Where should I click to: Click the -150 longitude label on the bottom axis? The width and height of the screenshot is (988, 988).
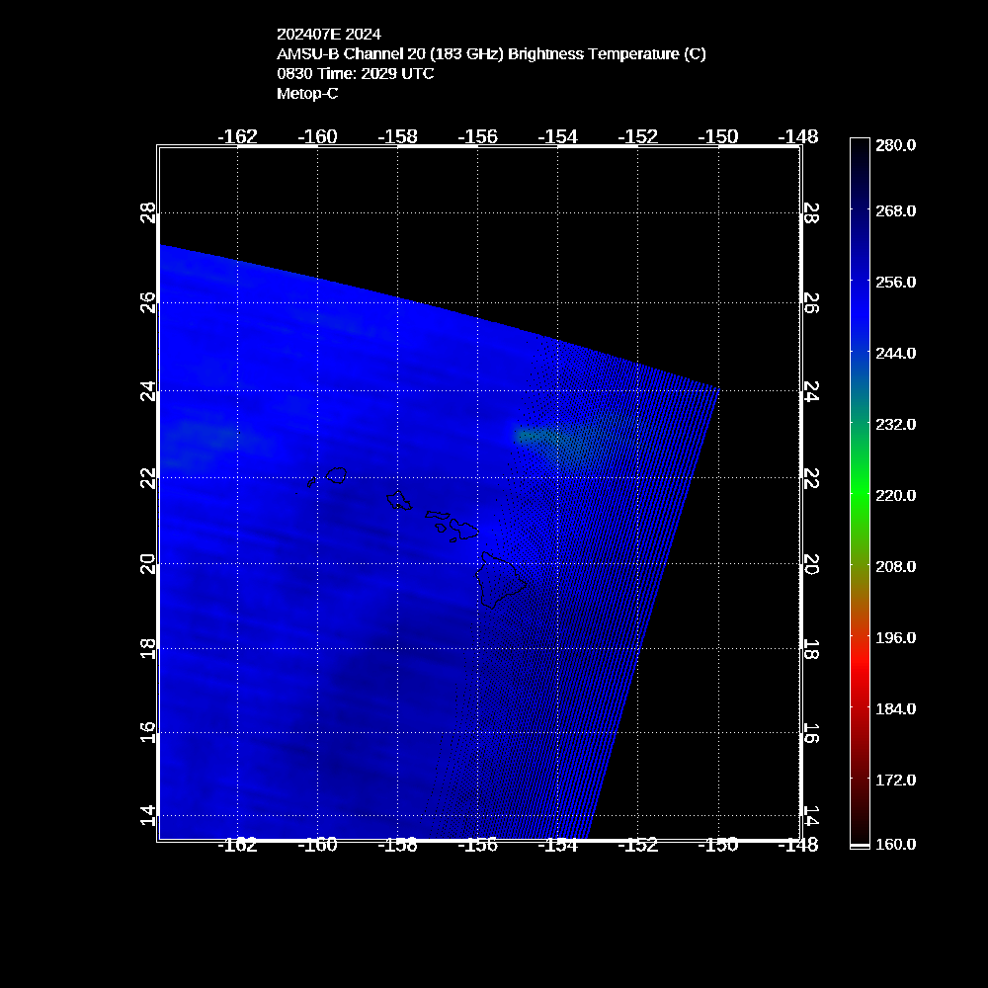point(718,845)
